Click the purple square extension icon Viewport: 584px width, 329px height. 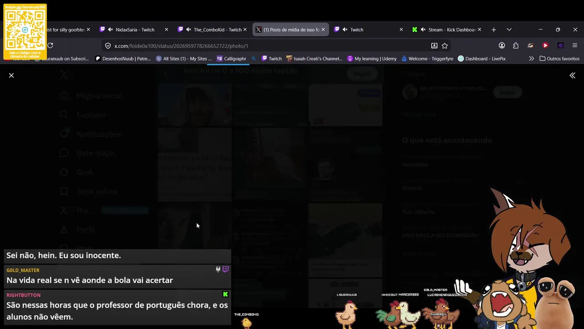(561, 46)
